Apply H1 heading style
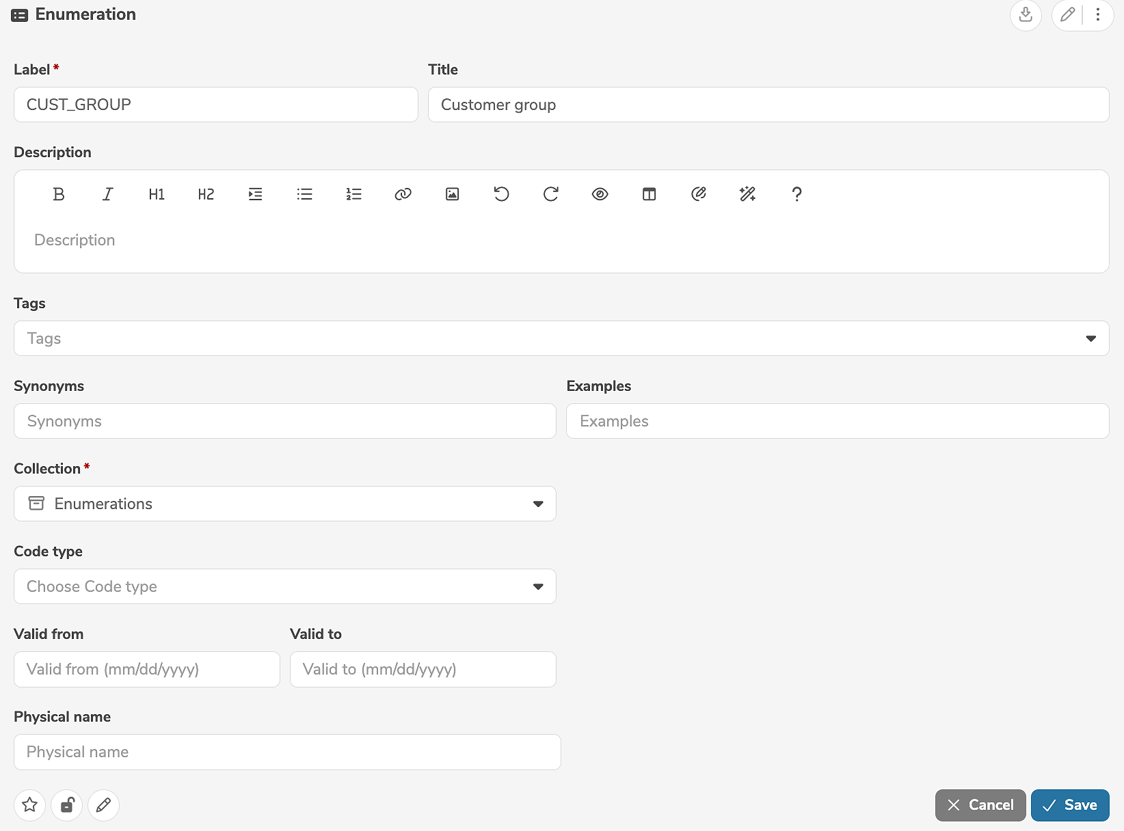The width and height of the screenshot is (1124, 831). (x=157, y=194)
